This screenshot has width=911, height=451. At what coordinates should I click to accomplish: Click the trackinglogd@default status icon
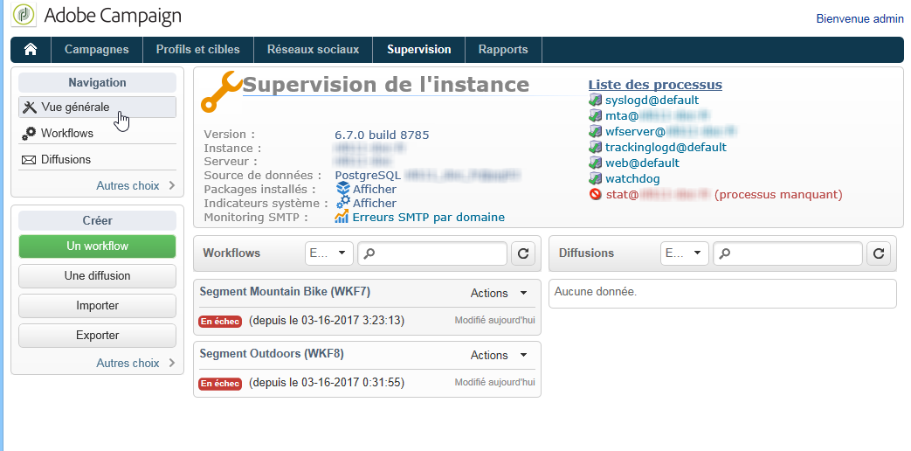click(x=595, y=147)
